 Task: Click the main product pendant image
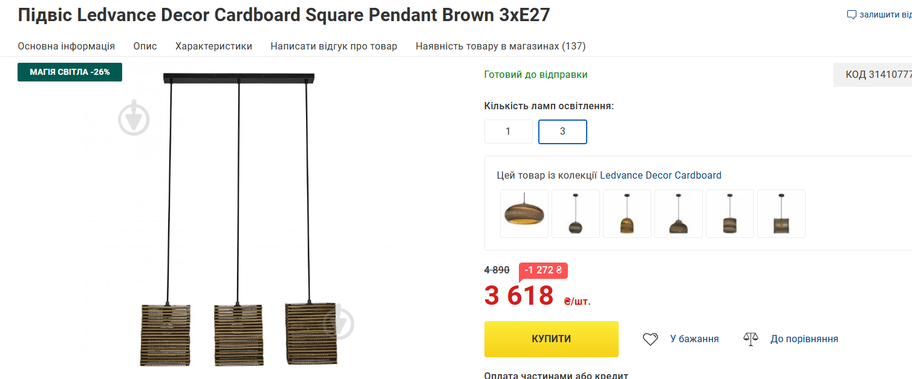pos(239,217)
